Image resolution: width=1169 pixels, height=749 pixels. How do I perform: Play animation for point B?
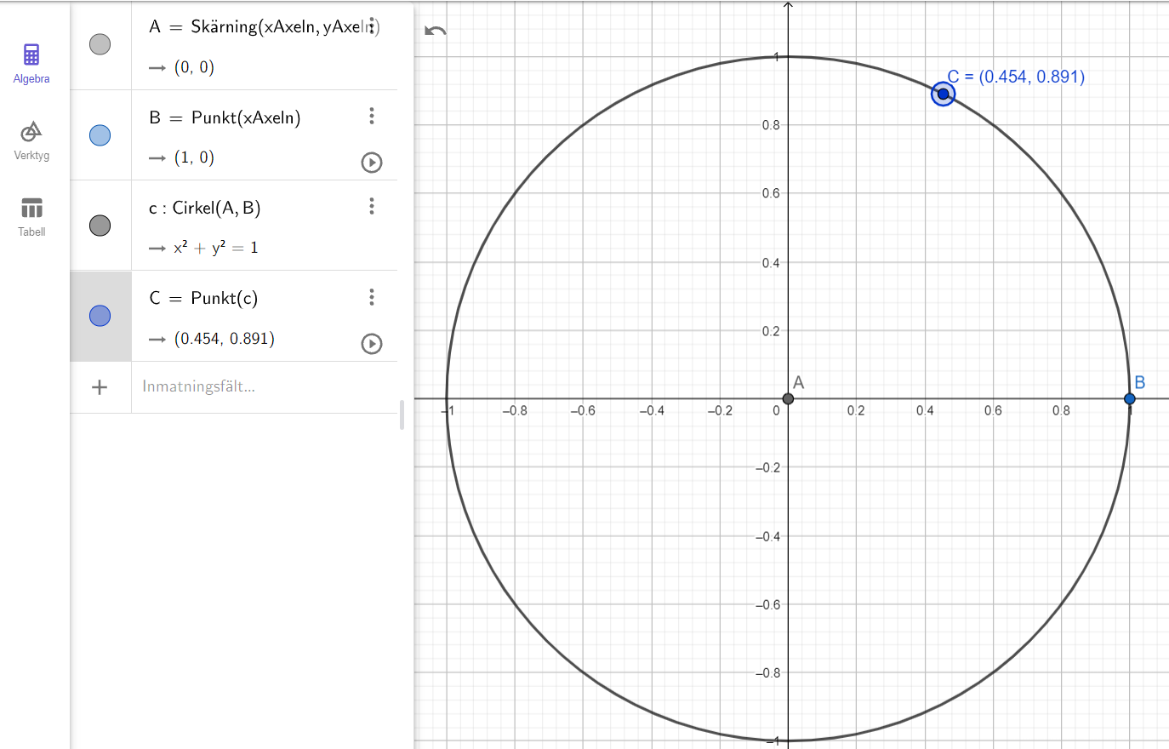point(372,163)
